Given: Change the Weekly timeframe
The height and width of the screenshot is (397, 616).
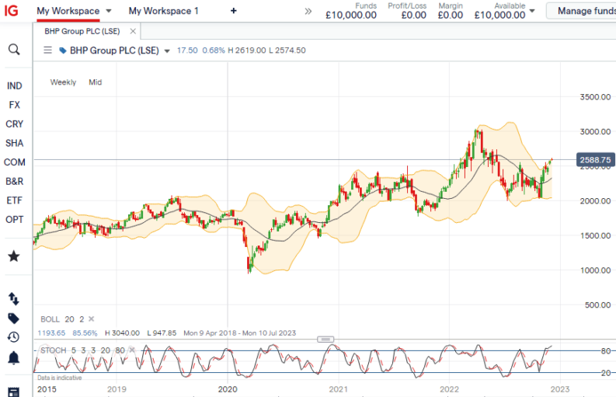Looking at the screenshot, I should (63, 82).
